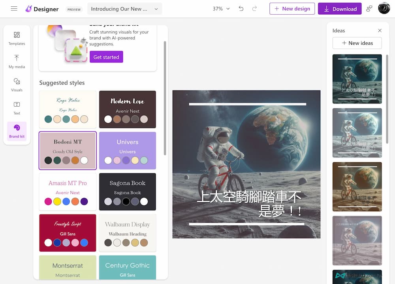395x284 pixels.
Task: Generate New ideas
Action: point(357,43)
